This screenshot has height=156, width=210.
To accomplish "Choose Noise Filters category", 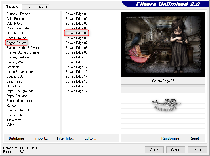I will (15, 86).
